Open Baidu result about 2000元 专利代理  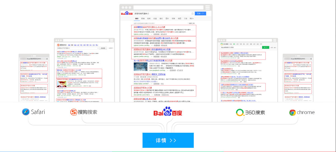coord(156,38)
